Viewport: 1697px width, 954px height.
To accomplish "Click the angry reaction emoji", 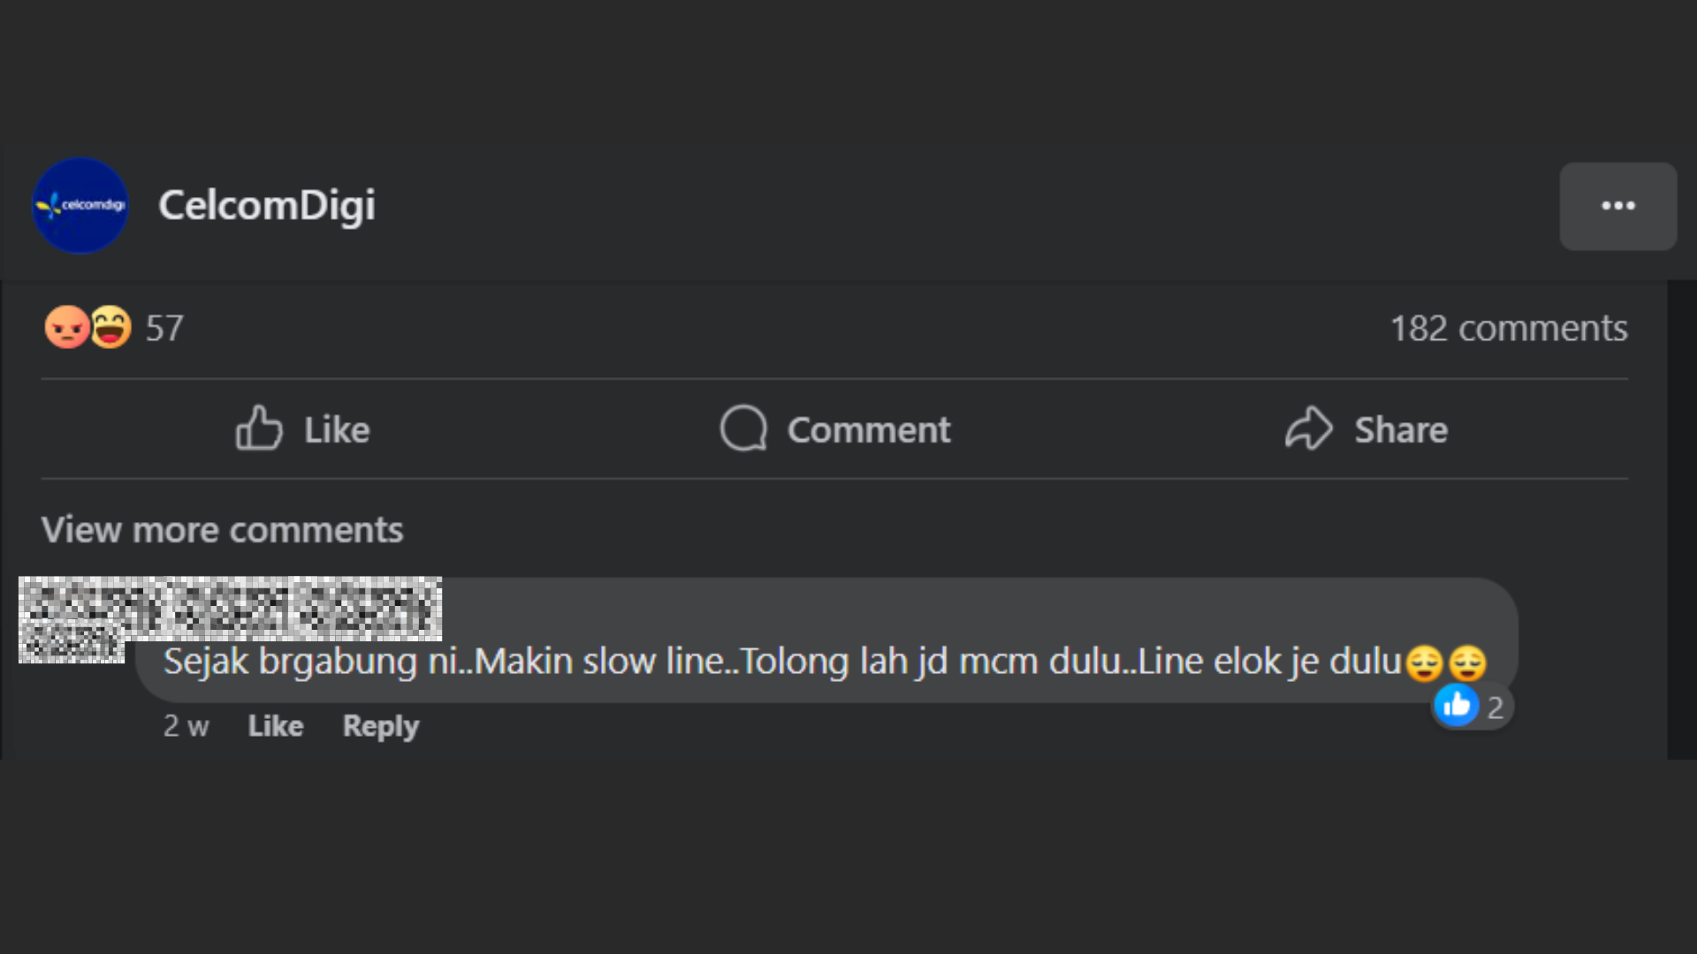I will (66, 328).
